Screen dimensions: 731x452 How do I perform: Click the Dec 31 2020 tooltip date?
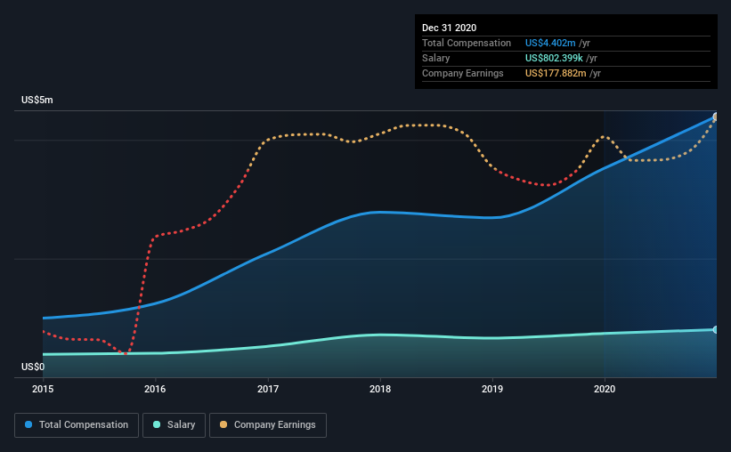click(x=449, y=28)
